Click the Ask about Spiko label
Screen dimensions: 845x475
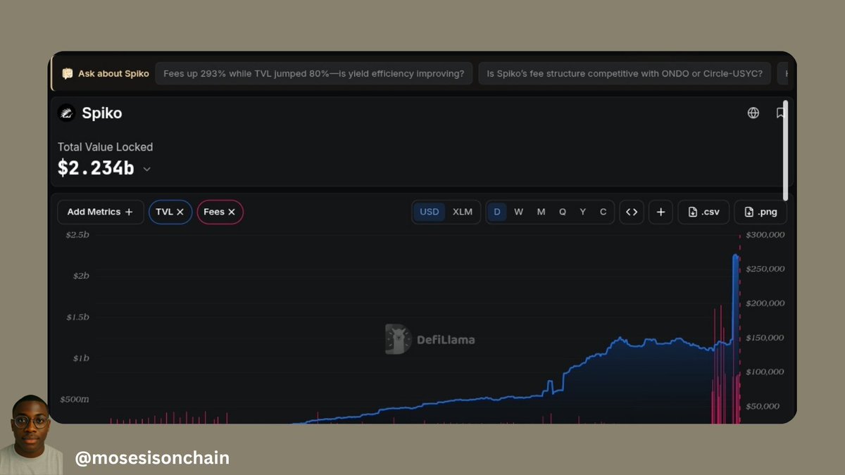point(113,73)
